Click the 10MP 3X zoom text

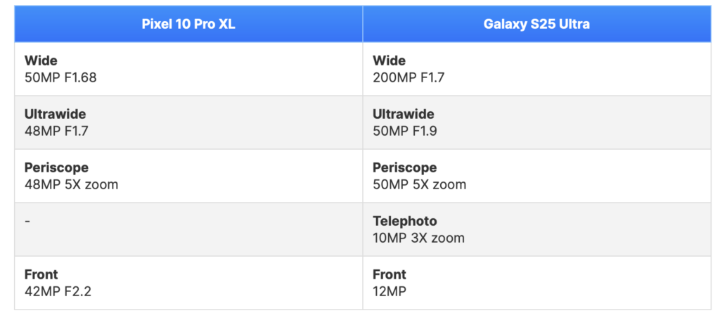418,238
